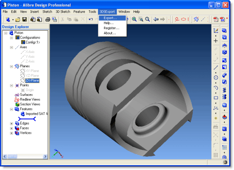
Task: Open file using the folder icon
Action: pos(18,19)
